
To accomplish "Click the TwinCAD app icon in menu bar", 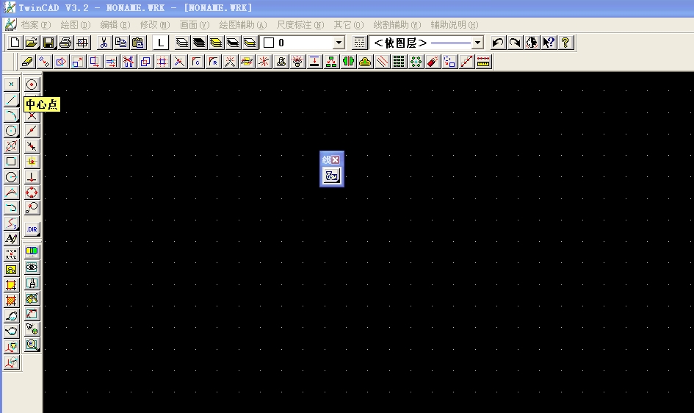I will click(x=10, y=25).
